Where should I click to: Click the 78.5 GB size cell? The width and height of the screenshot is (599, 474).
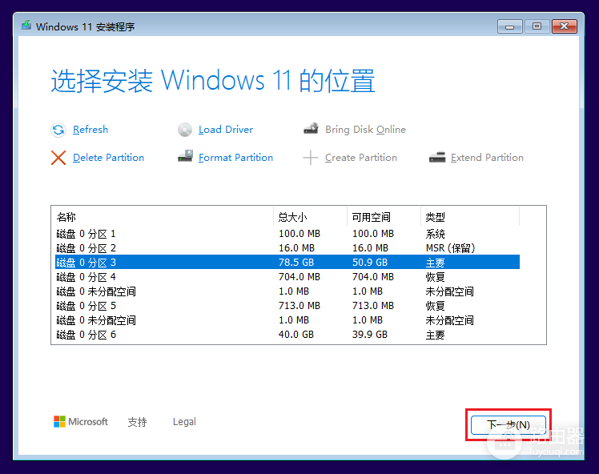[x=296, y=263]
